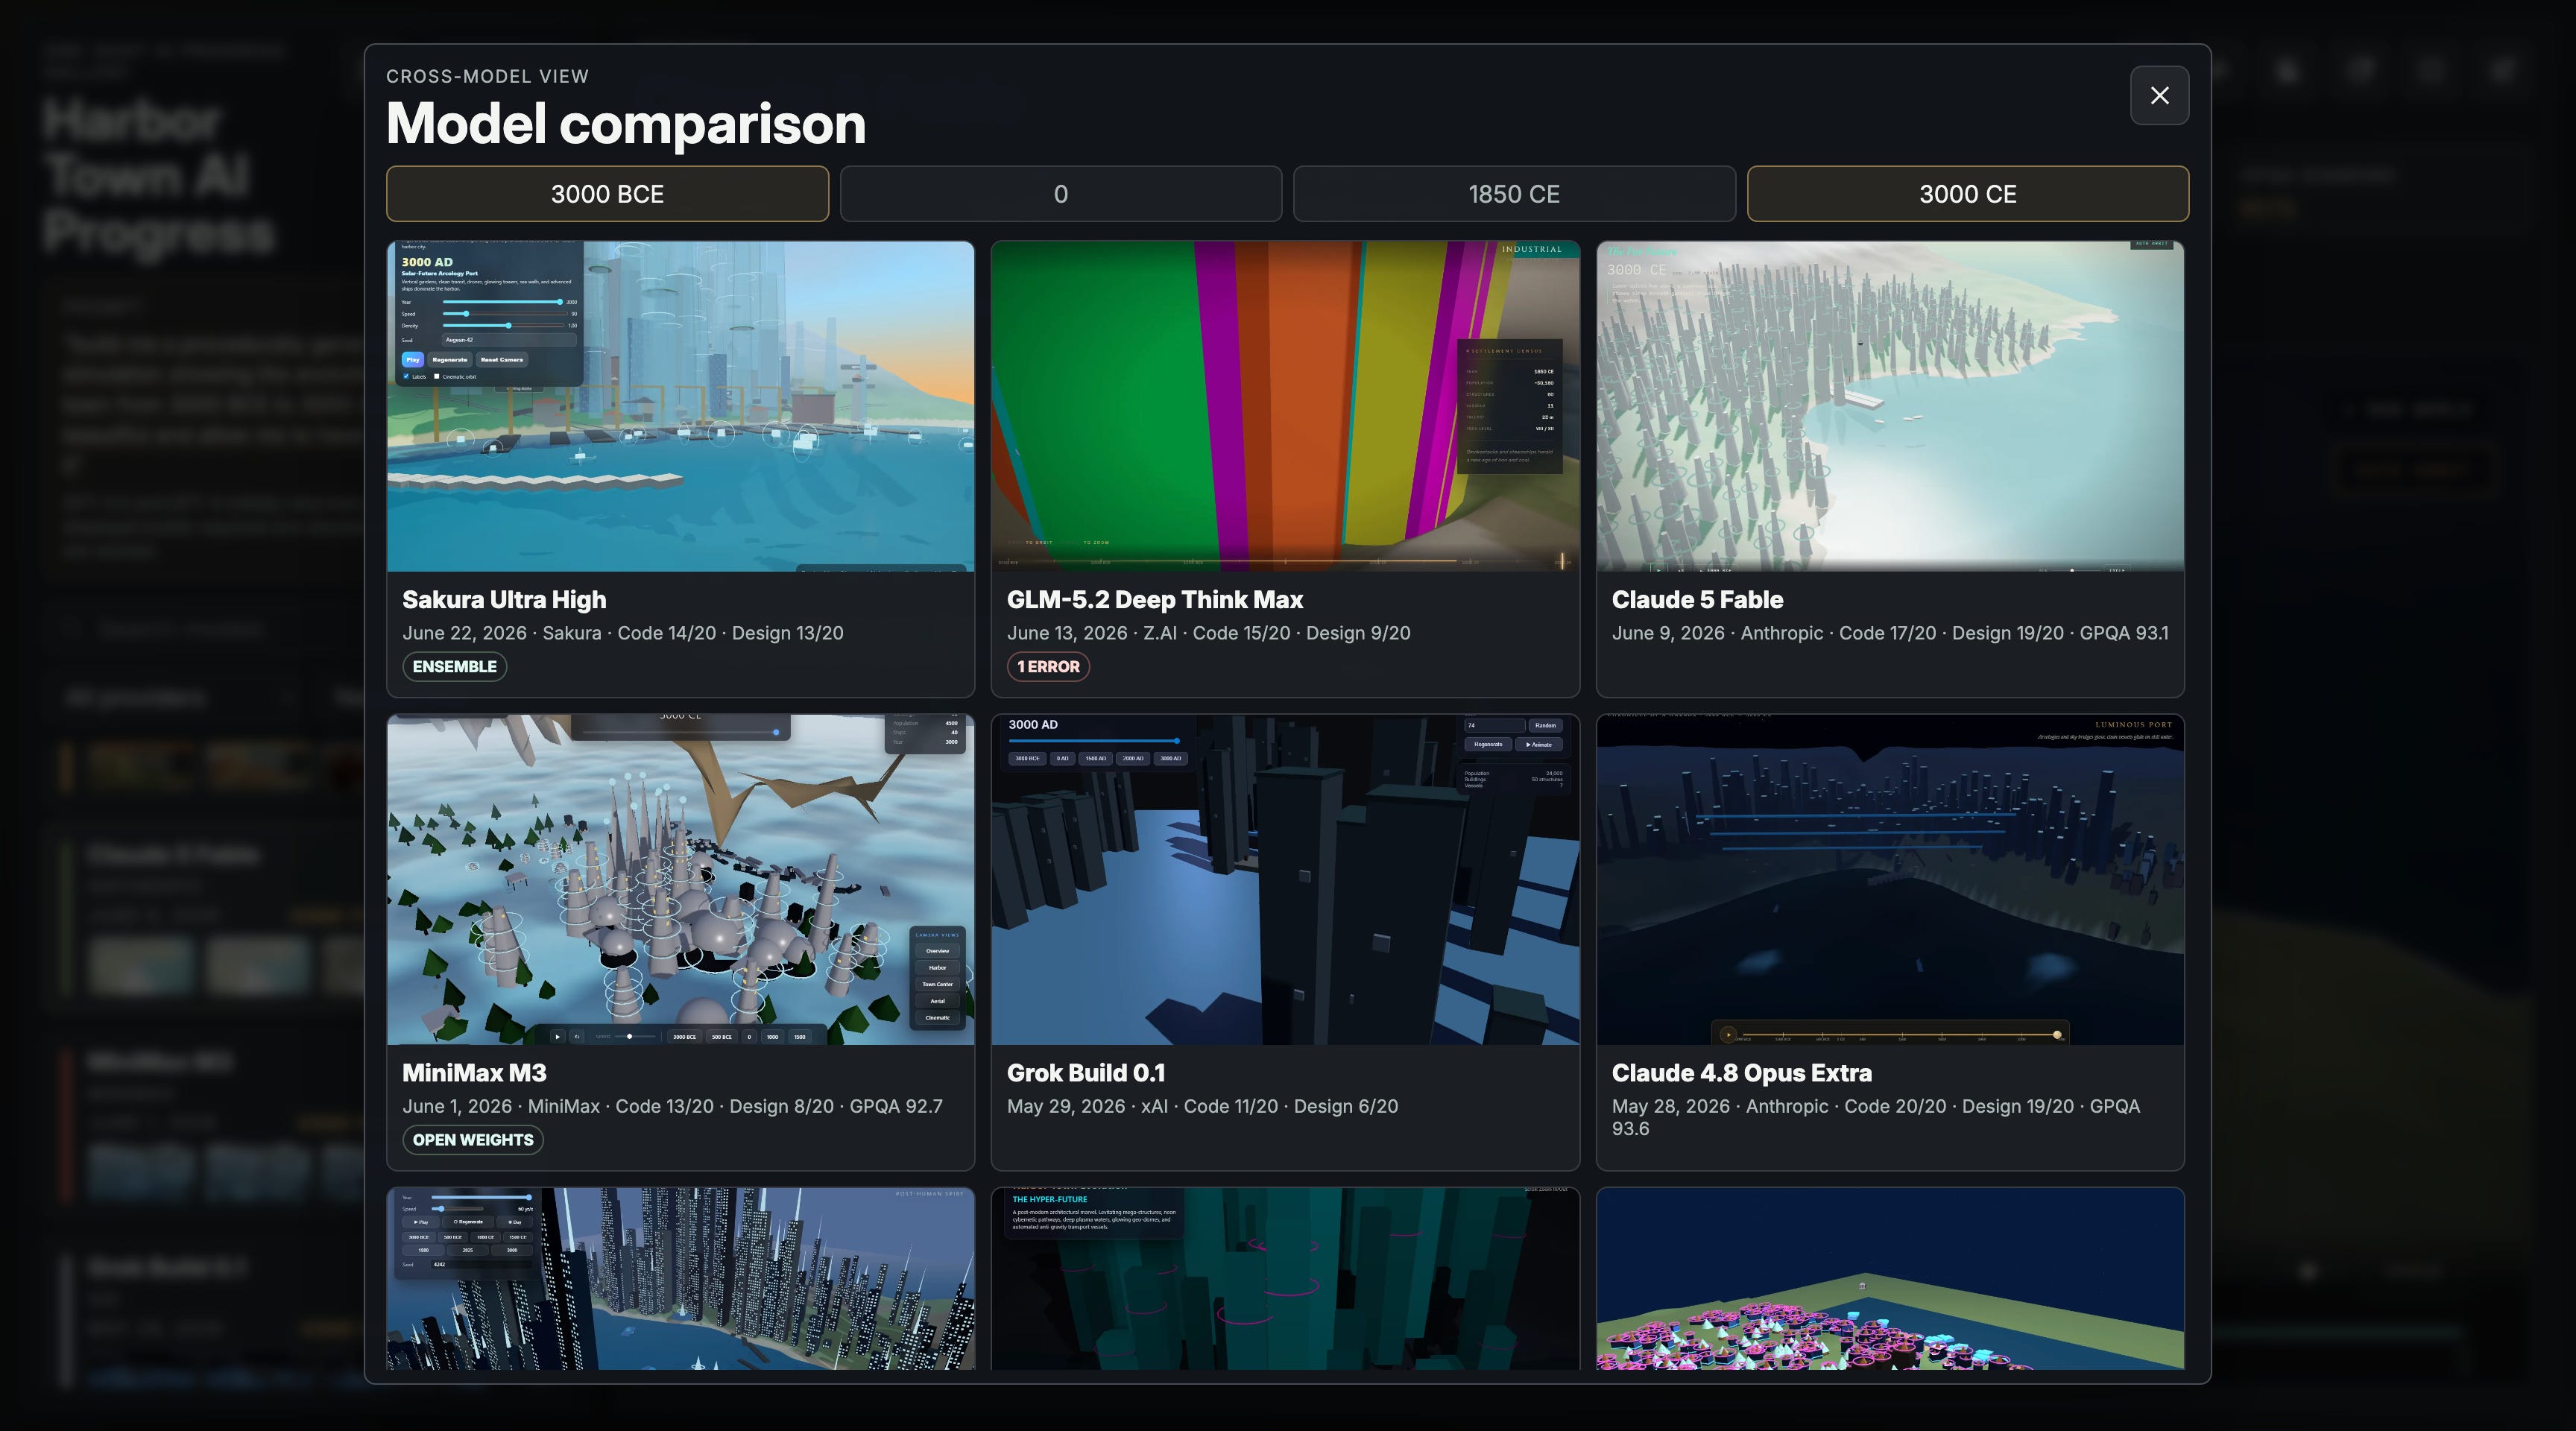
Task: Open the Claude 5 Fable preview thumbnail
Action: coord(1890,406)
